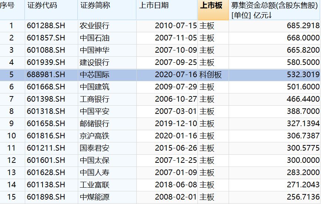322x204 pixels.
Task: Select 中国神华 name cell
Action: 107,50
